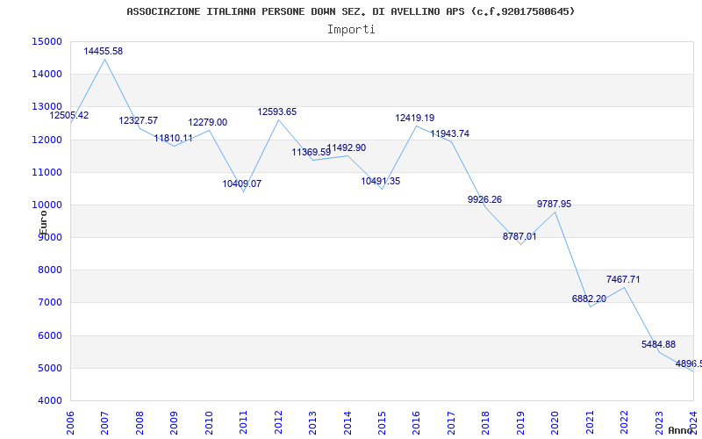Click the 2015 year label on x-axis

(382, 423)
